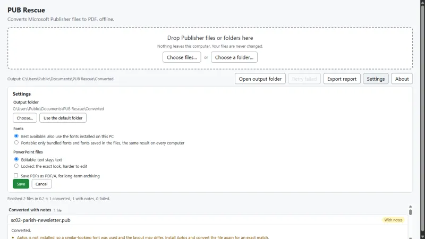
Task: Click Choose... under Output folder
Action: point(25,118)
